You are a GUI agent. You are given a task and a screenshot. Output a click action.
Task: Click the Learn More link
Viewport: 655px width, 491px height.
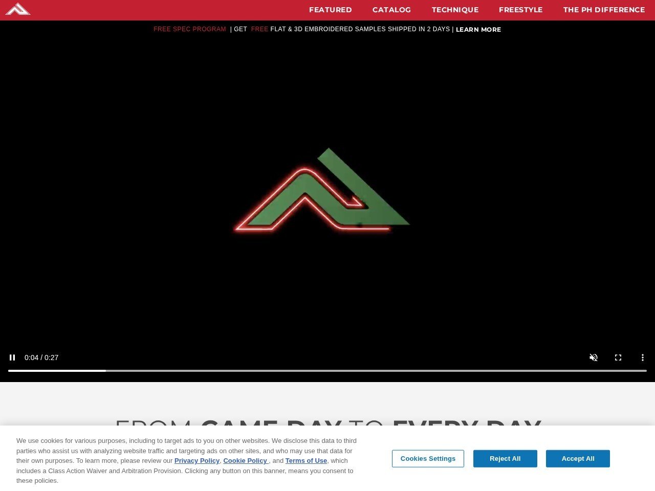pos(478,30)
